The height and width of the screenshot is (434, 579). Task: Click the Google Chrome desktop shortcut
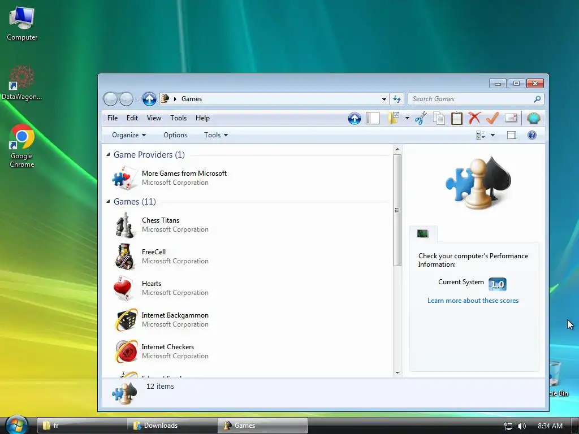(22, 146)
